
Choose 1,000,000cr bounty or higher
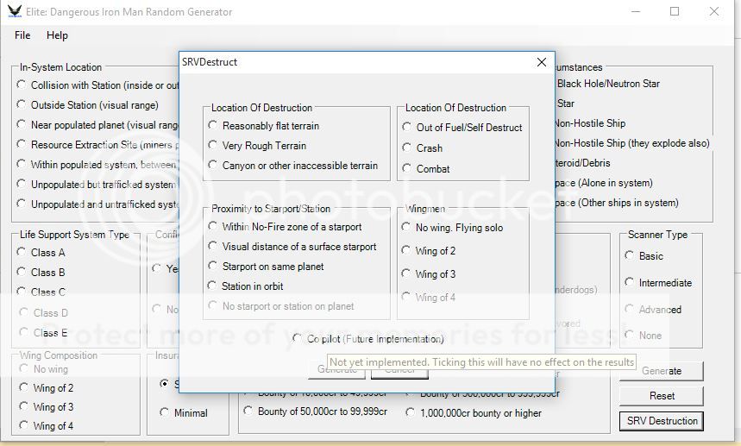(x=474, y=413)
